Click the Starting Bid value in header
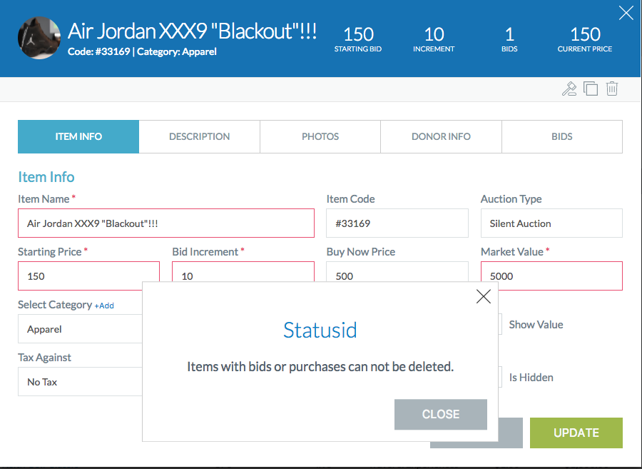642x469 pixels. pyautogui.click(x=358, y=34)
